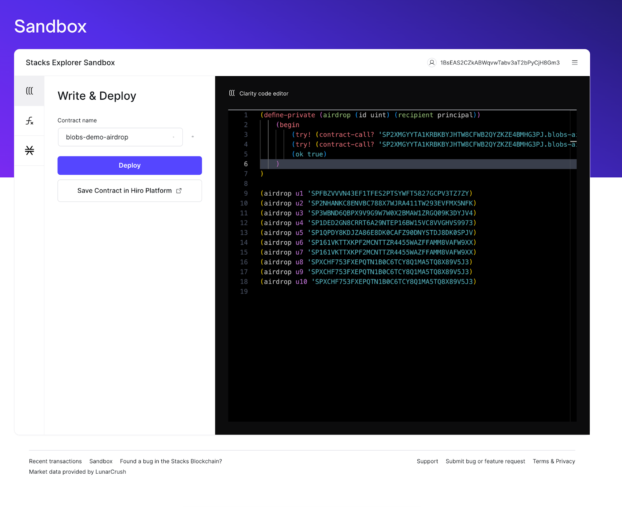
Task: Click the closing parenthesis on line 7
Action: pyautogui.click(x=262, y=174)
